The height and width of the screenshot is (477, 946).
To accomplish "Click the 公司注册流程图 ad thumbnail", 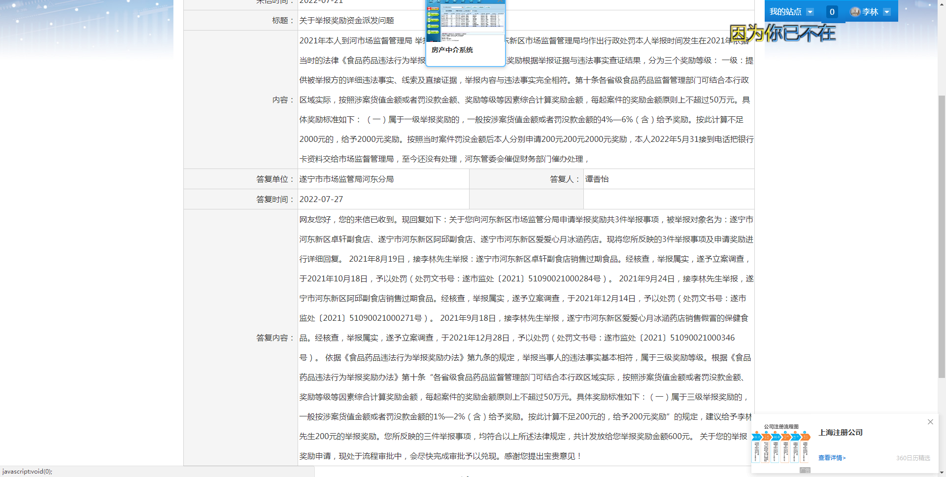I will [x=781, y=443].
